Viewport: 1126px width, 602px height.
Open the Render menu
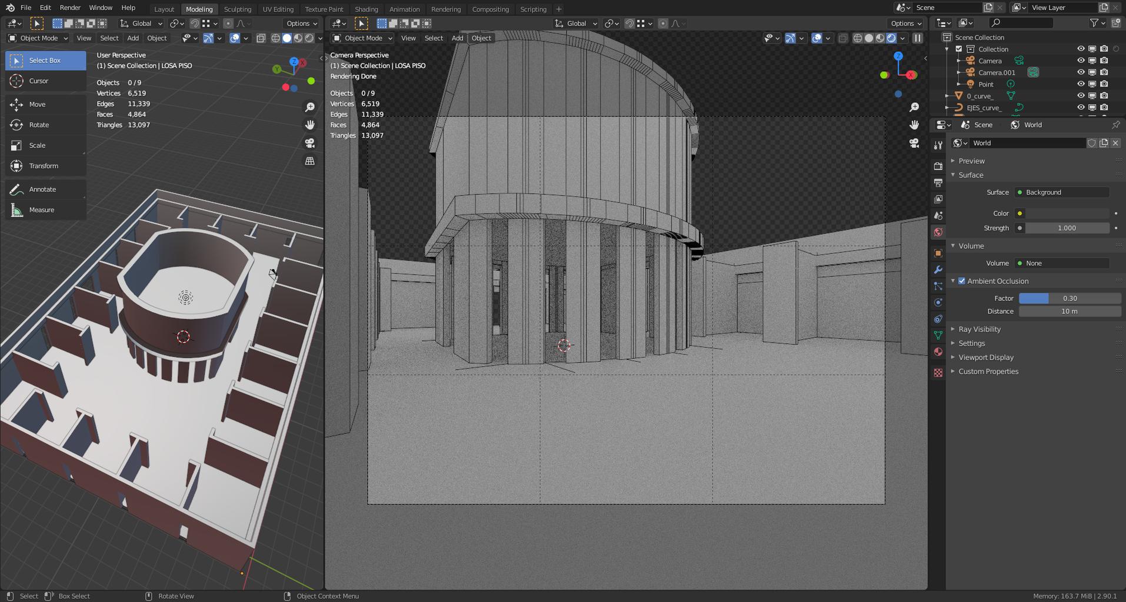(70, 8)
